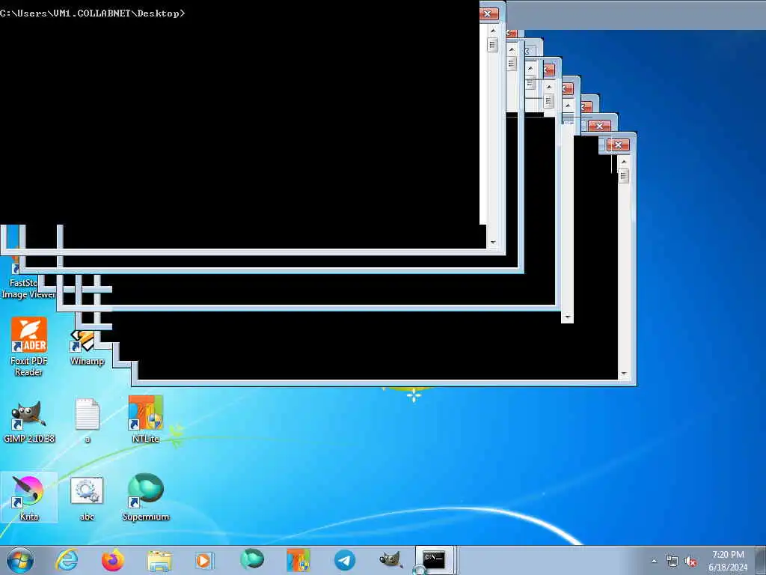This screenshot has width=766, height=575.
Task: Open Telegram from the taskbar
Action: pyautogui.click(x=344, y=560)
